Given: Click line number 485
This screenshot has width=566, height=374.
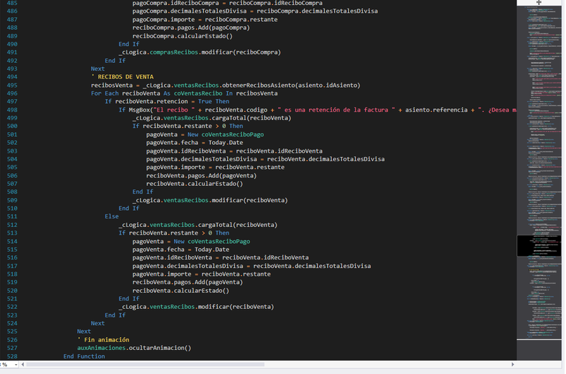Looking at the screenshot, I should 12,3.
